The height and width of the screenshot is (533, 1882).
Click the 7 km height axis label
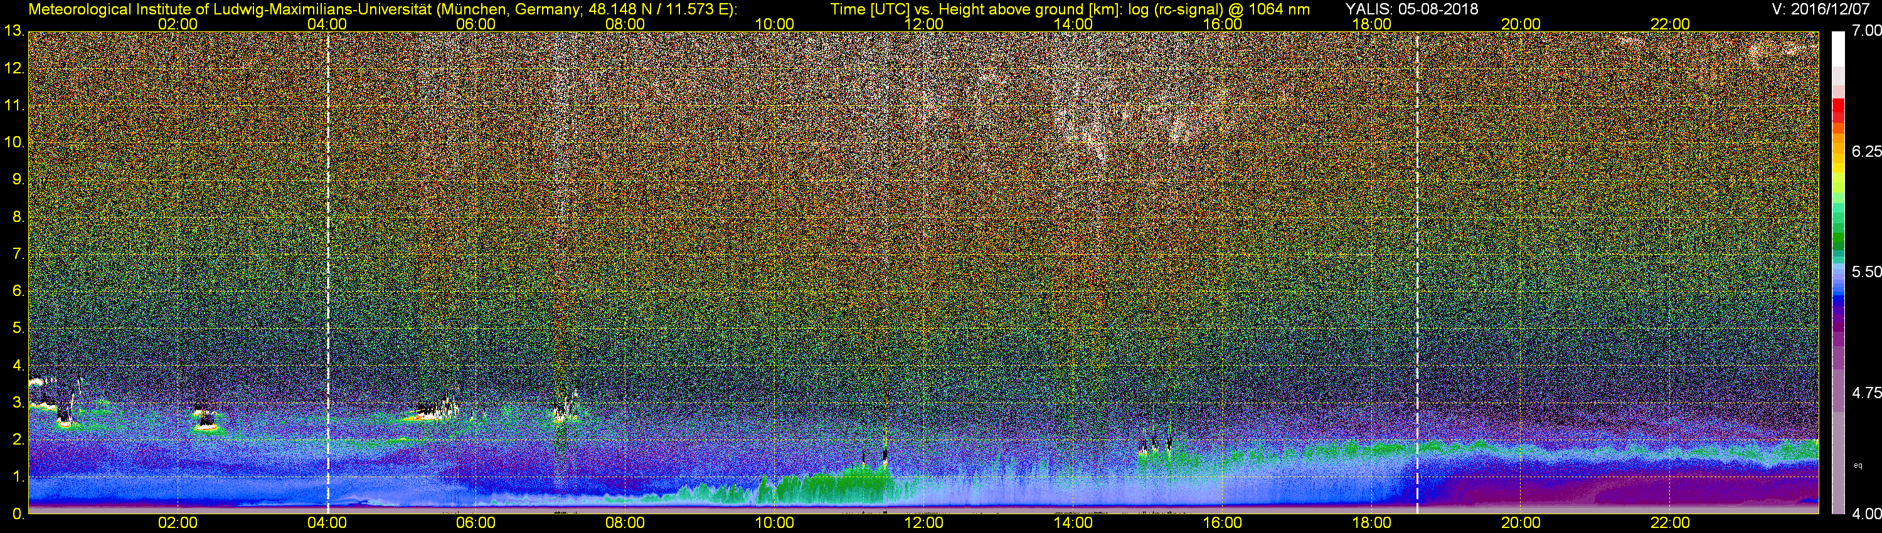coord(18,254)
